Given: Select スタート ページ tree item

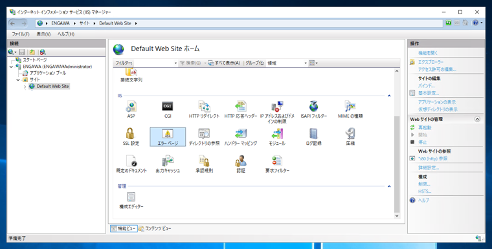Looking at the screenshot, I should [x=34, y=60].
